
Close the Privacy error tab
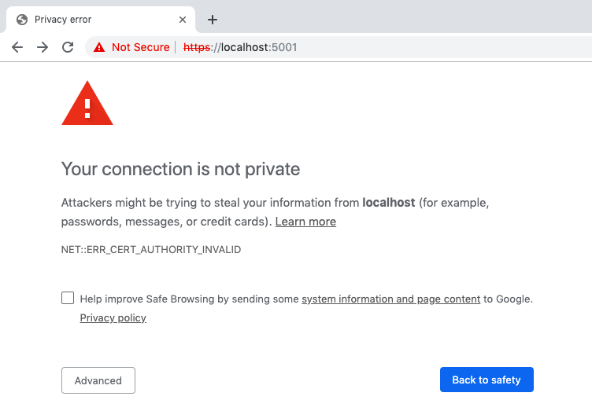[x=183, y=20]
